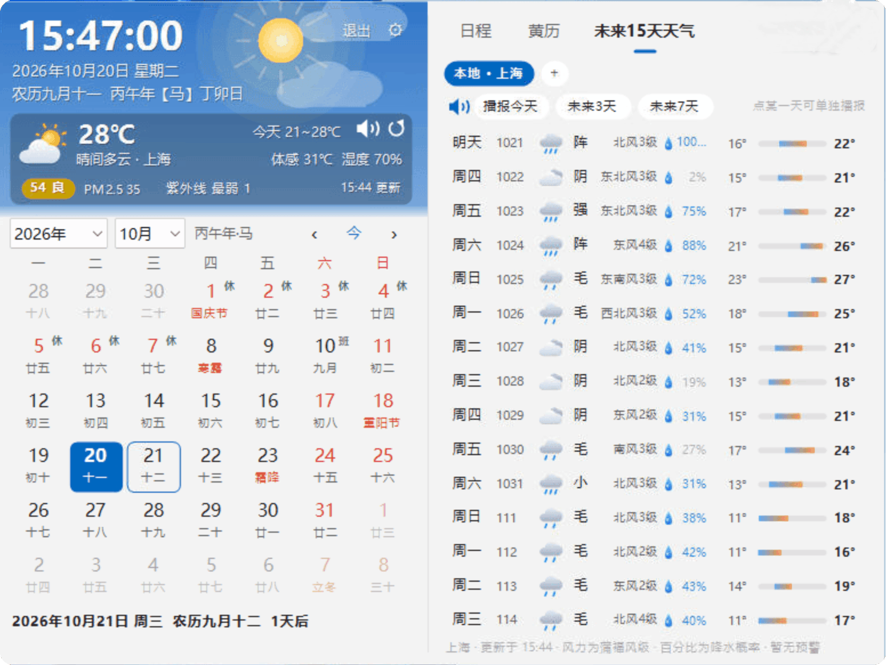Click the sunny-cloud icon beside 28℃
The height and width of the screenshot is (665, 886).
click(x=42, y=145)
